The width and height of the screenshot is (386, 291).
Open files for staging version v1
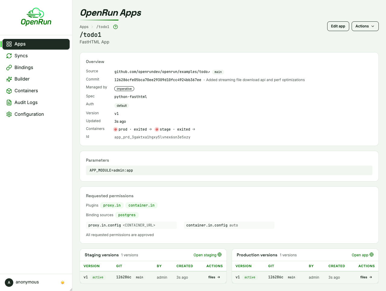point(214,277)
